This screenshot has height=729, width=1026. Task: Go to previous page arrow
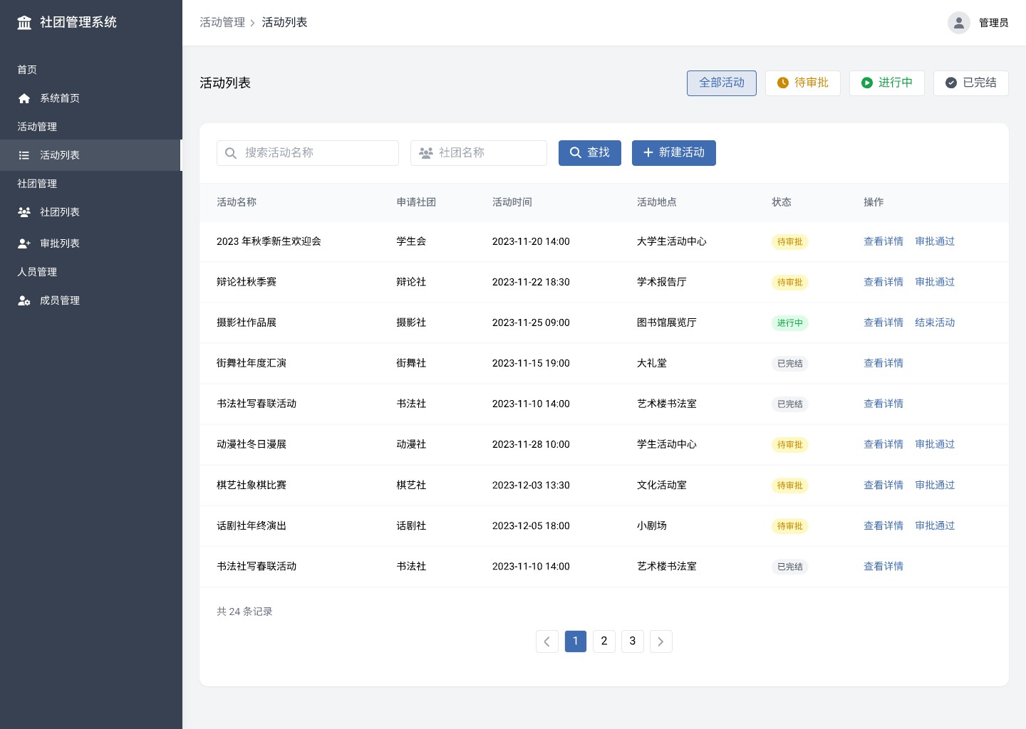pos(546,641)
